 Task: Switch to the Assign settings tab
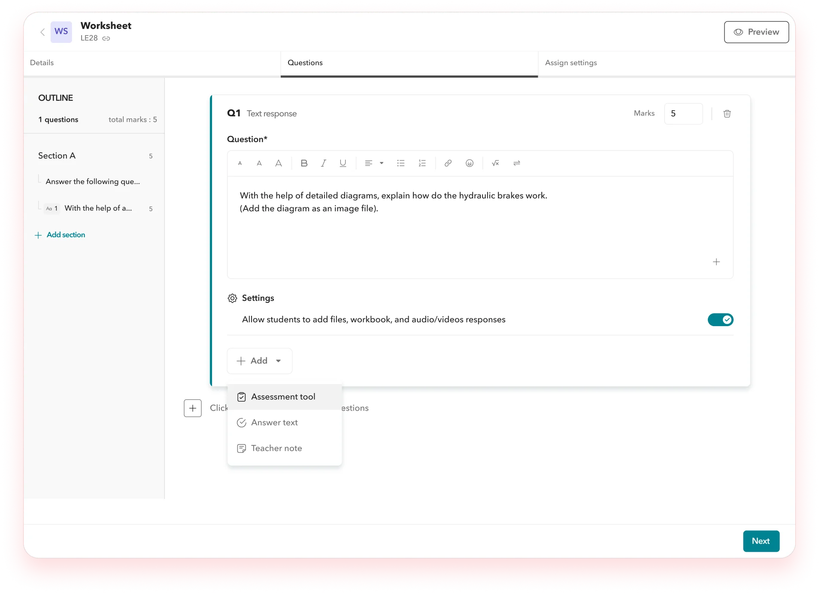(x=570, y=63)
